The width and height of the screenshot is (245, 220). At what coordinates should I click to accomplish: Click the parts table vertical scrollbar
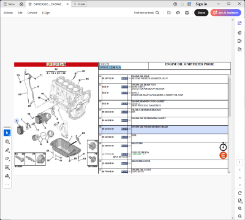point(230,97)
